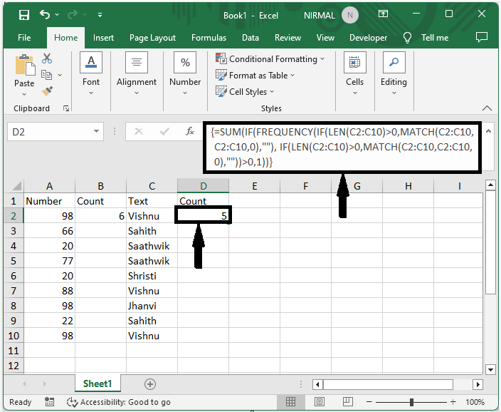
Task: Open Format as Table gallery
Action: pyautogui.click(x=255, y=76)
